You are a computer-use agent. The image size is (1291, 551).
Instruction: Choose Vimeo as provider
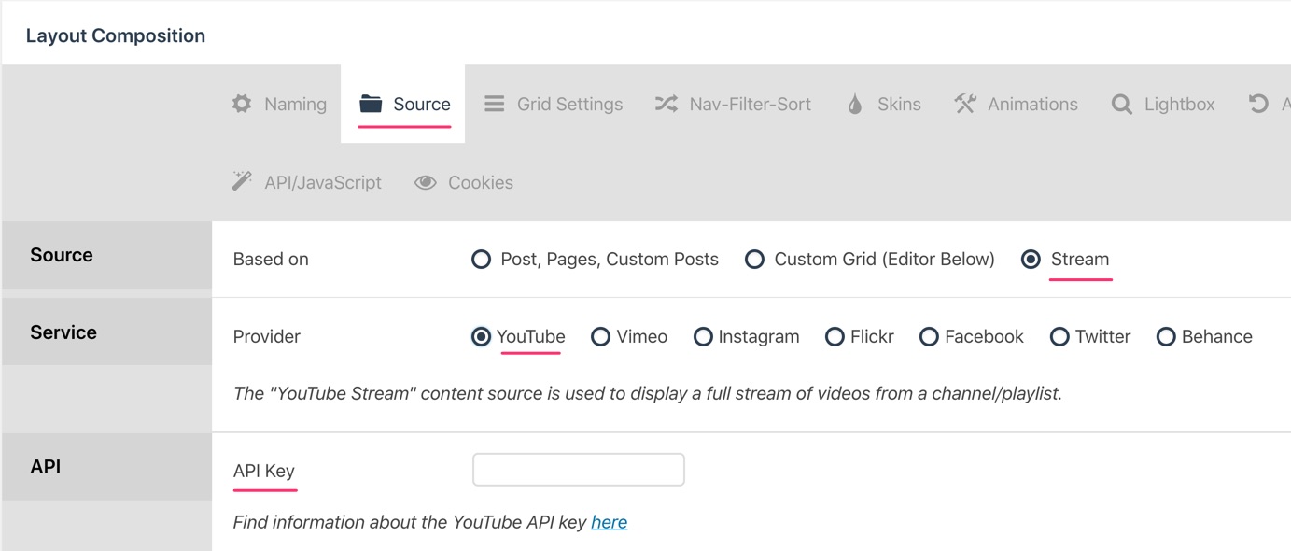[x=600, y=336]
